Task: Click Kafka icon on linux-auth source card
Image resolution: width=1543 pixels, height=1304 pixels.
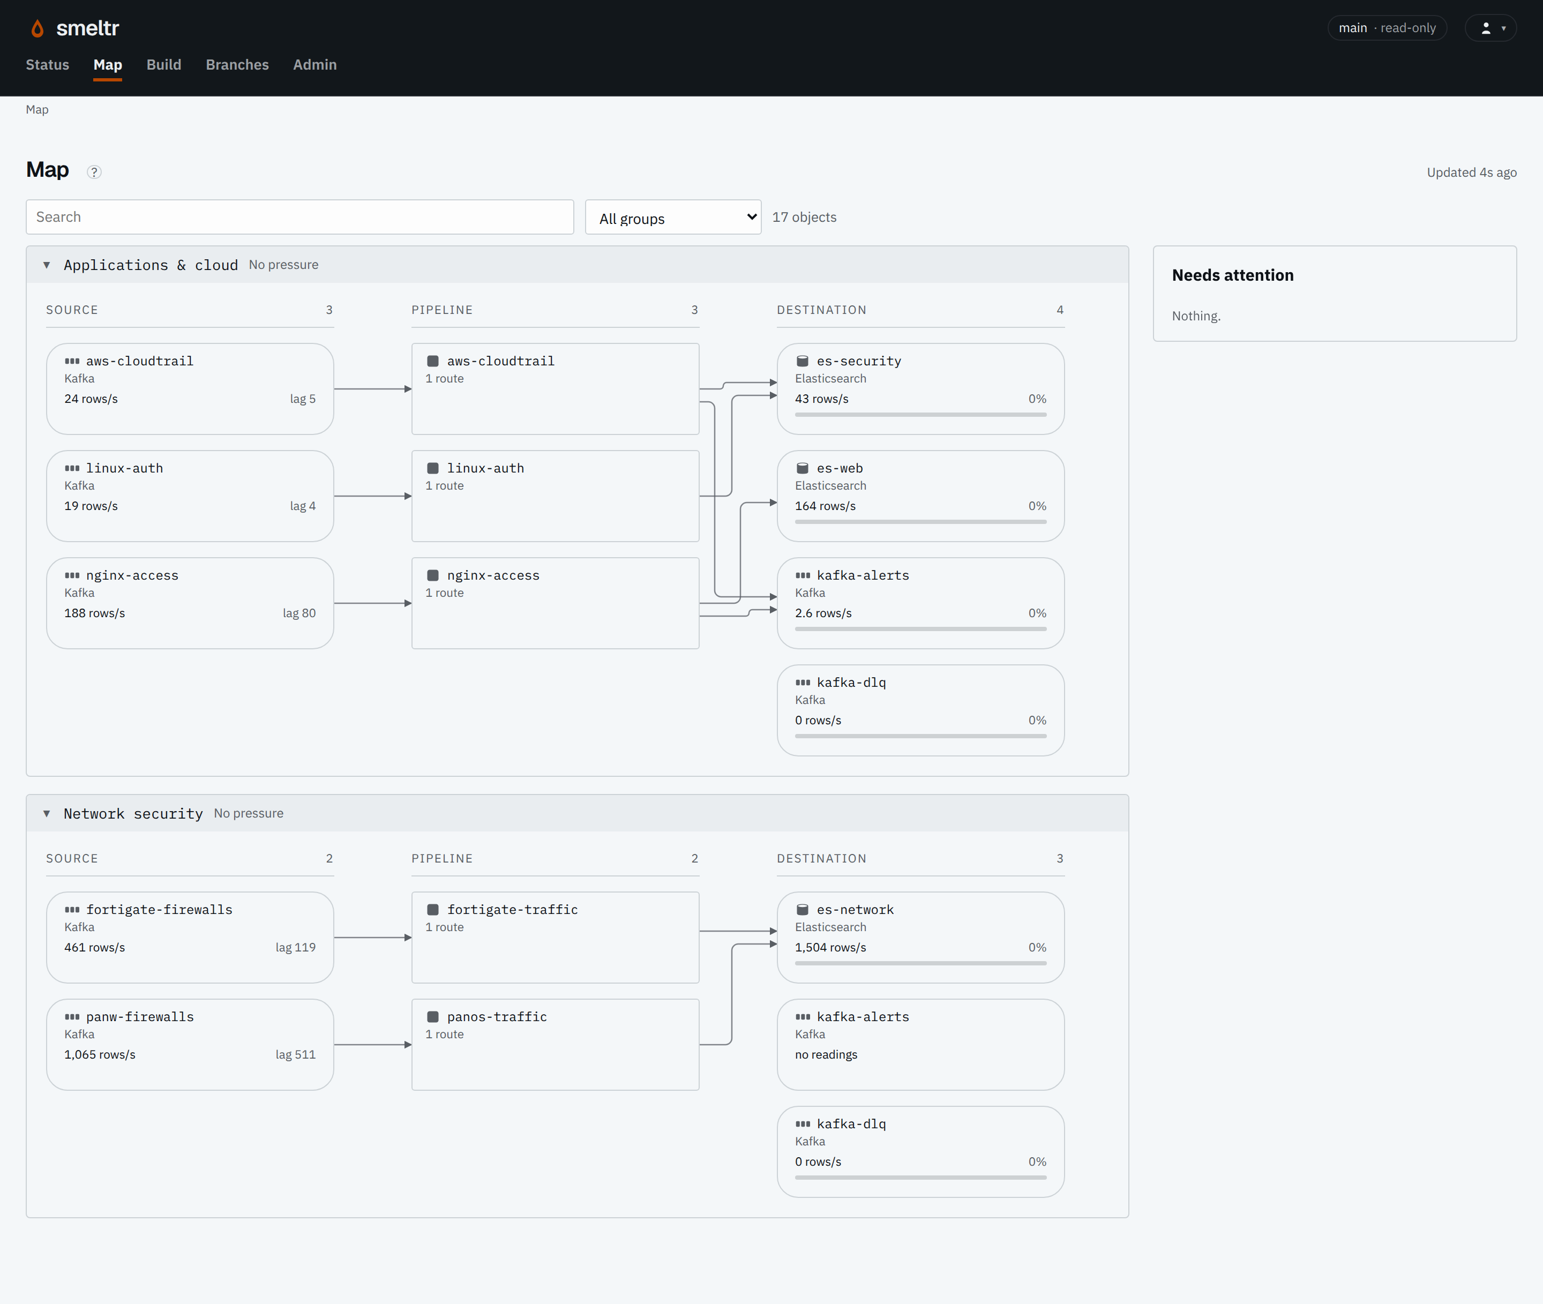Action: pyautogui.click(x=72, y=469)
